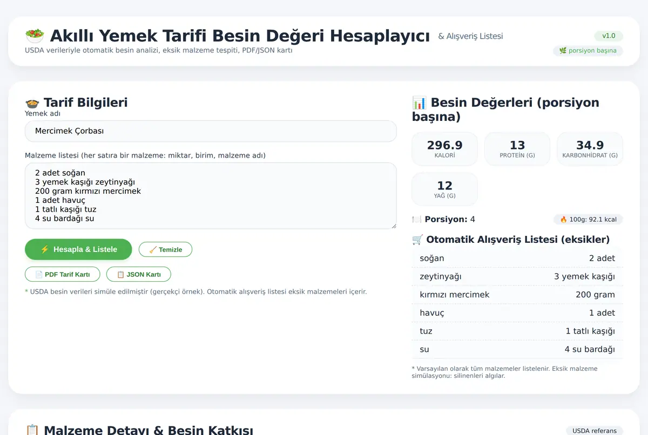This screenshot has width=648, height=435.
Task: Click the 100g: 92.1 kcal badge
Action: 588,220
